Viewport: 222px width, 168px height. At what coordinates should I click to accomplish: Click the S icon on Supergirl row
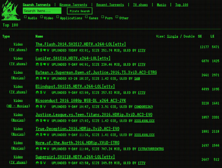click(x=41, y=163)
